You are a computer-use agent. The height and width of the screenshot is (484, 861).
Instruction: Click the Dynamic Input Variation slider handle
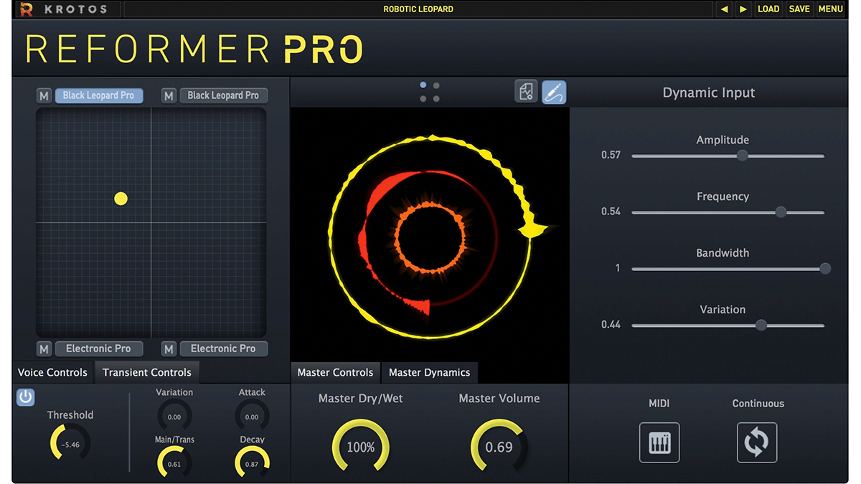tap(761, 325)
